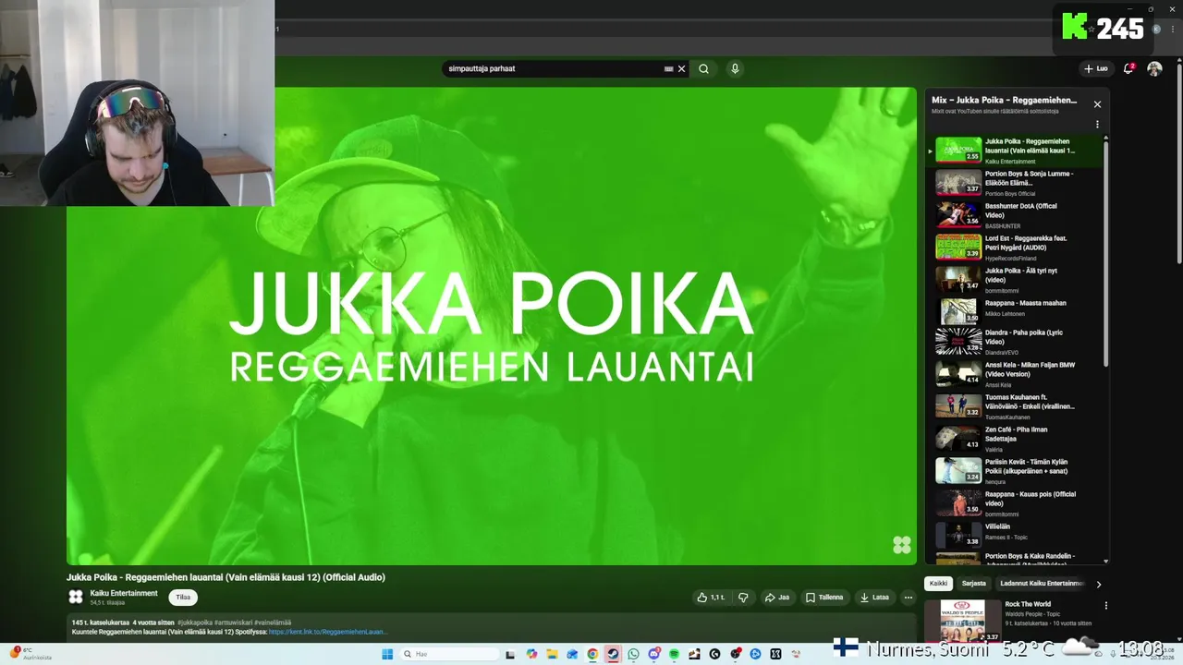This screenshot has height=665, width=1183.
Task: Dislike the video with thumbs down
Action: coord(743,598)
